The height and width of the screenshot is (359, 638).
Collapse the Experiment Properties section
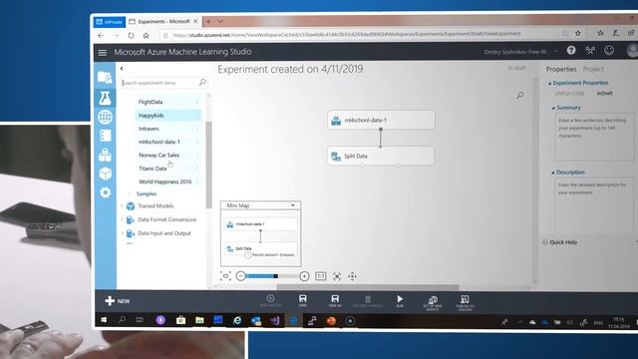(x=549, y=83)
